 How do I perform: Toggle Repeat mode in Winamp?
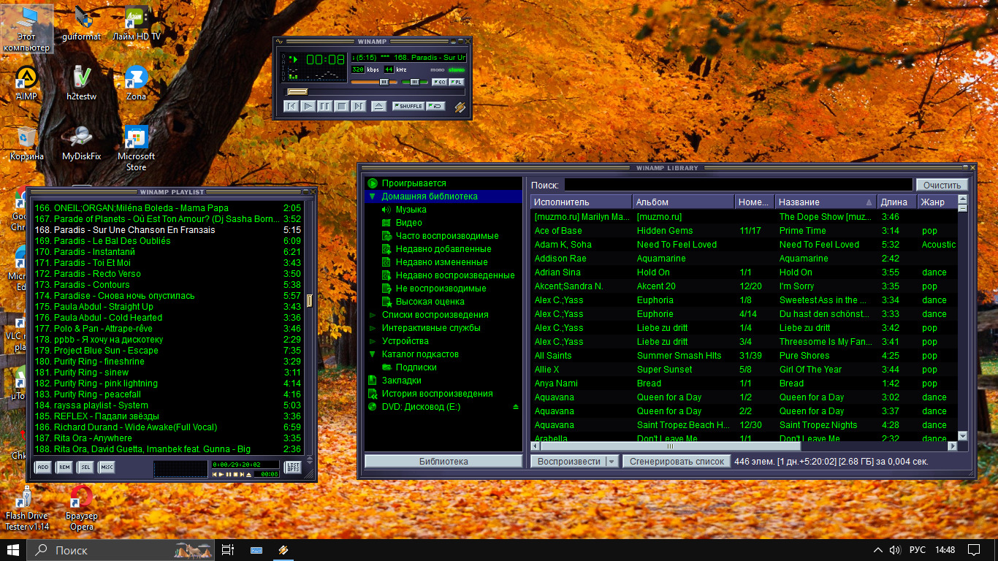[435, 107]
